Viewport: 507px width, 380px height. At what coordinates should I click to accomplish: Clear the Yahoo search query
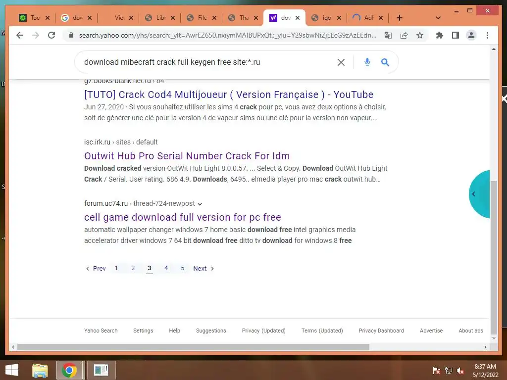pyautogui.click(x=341, y=62)
